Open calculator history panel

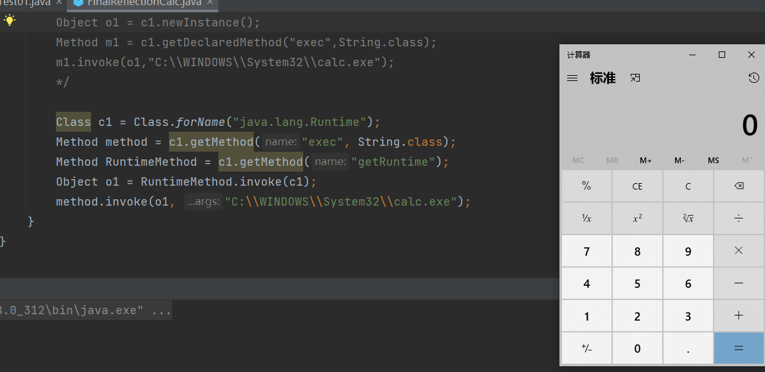pyautogui.click(x=753, y=78)
